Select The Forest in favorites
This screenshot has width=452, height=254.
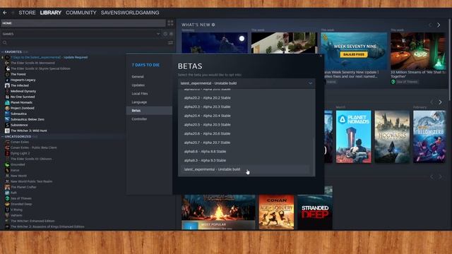click(18, 74)
